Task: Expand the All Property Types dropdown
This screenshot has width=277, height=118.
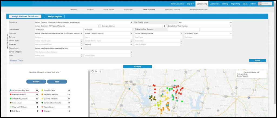Action: [x=208, y=33]
